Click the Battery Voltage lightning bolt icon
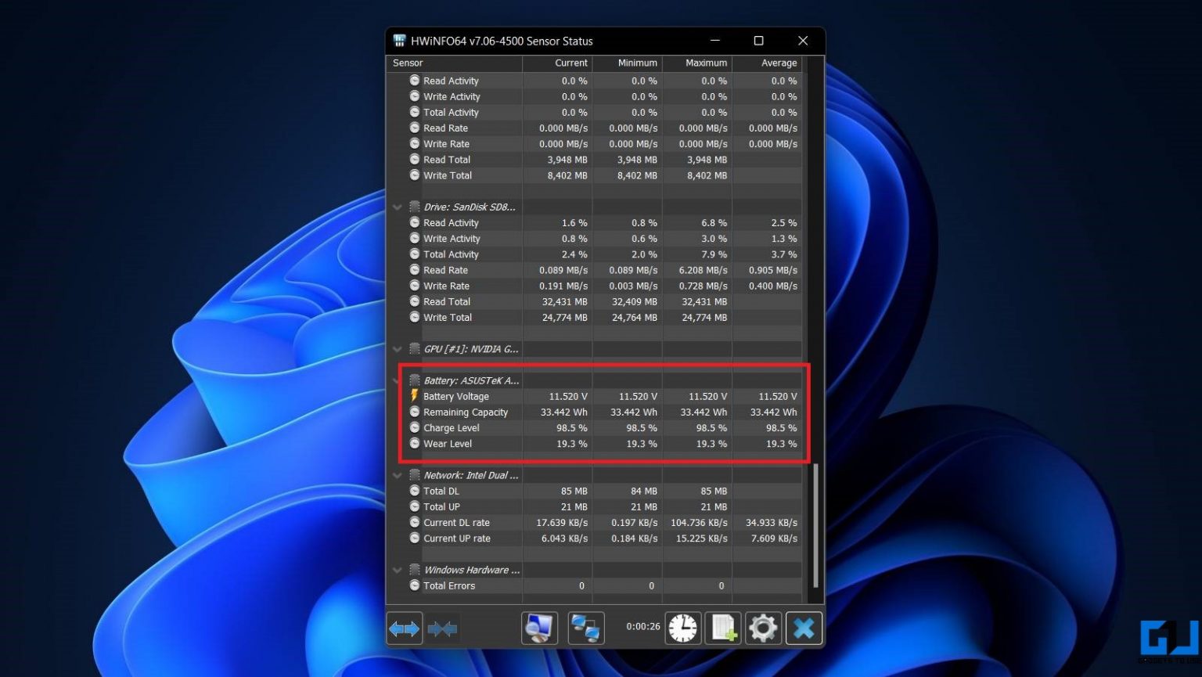The width and height of the screenshot is (1202, 677). pos(414,396)
